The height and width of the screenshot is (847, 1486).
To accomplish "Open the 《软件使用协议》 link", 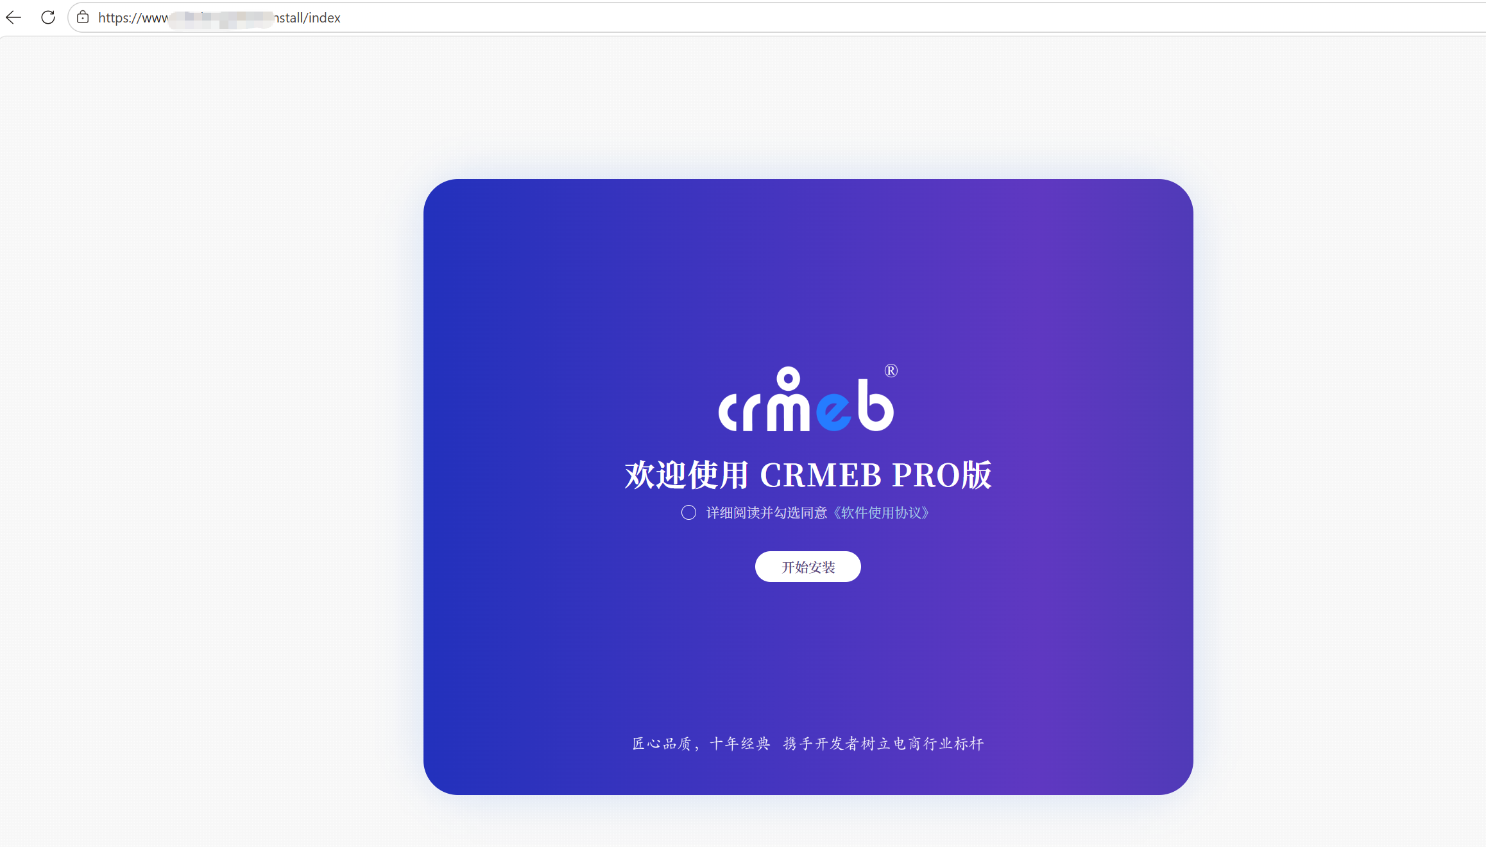I will click(x=881, y=513).
